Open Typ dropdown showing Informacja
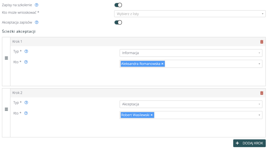271x150 pixels. pos(191,53)
